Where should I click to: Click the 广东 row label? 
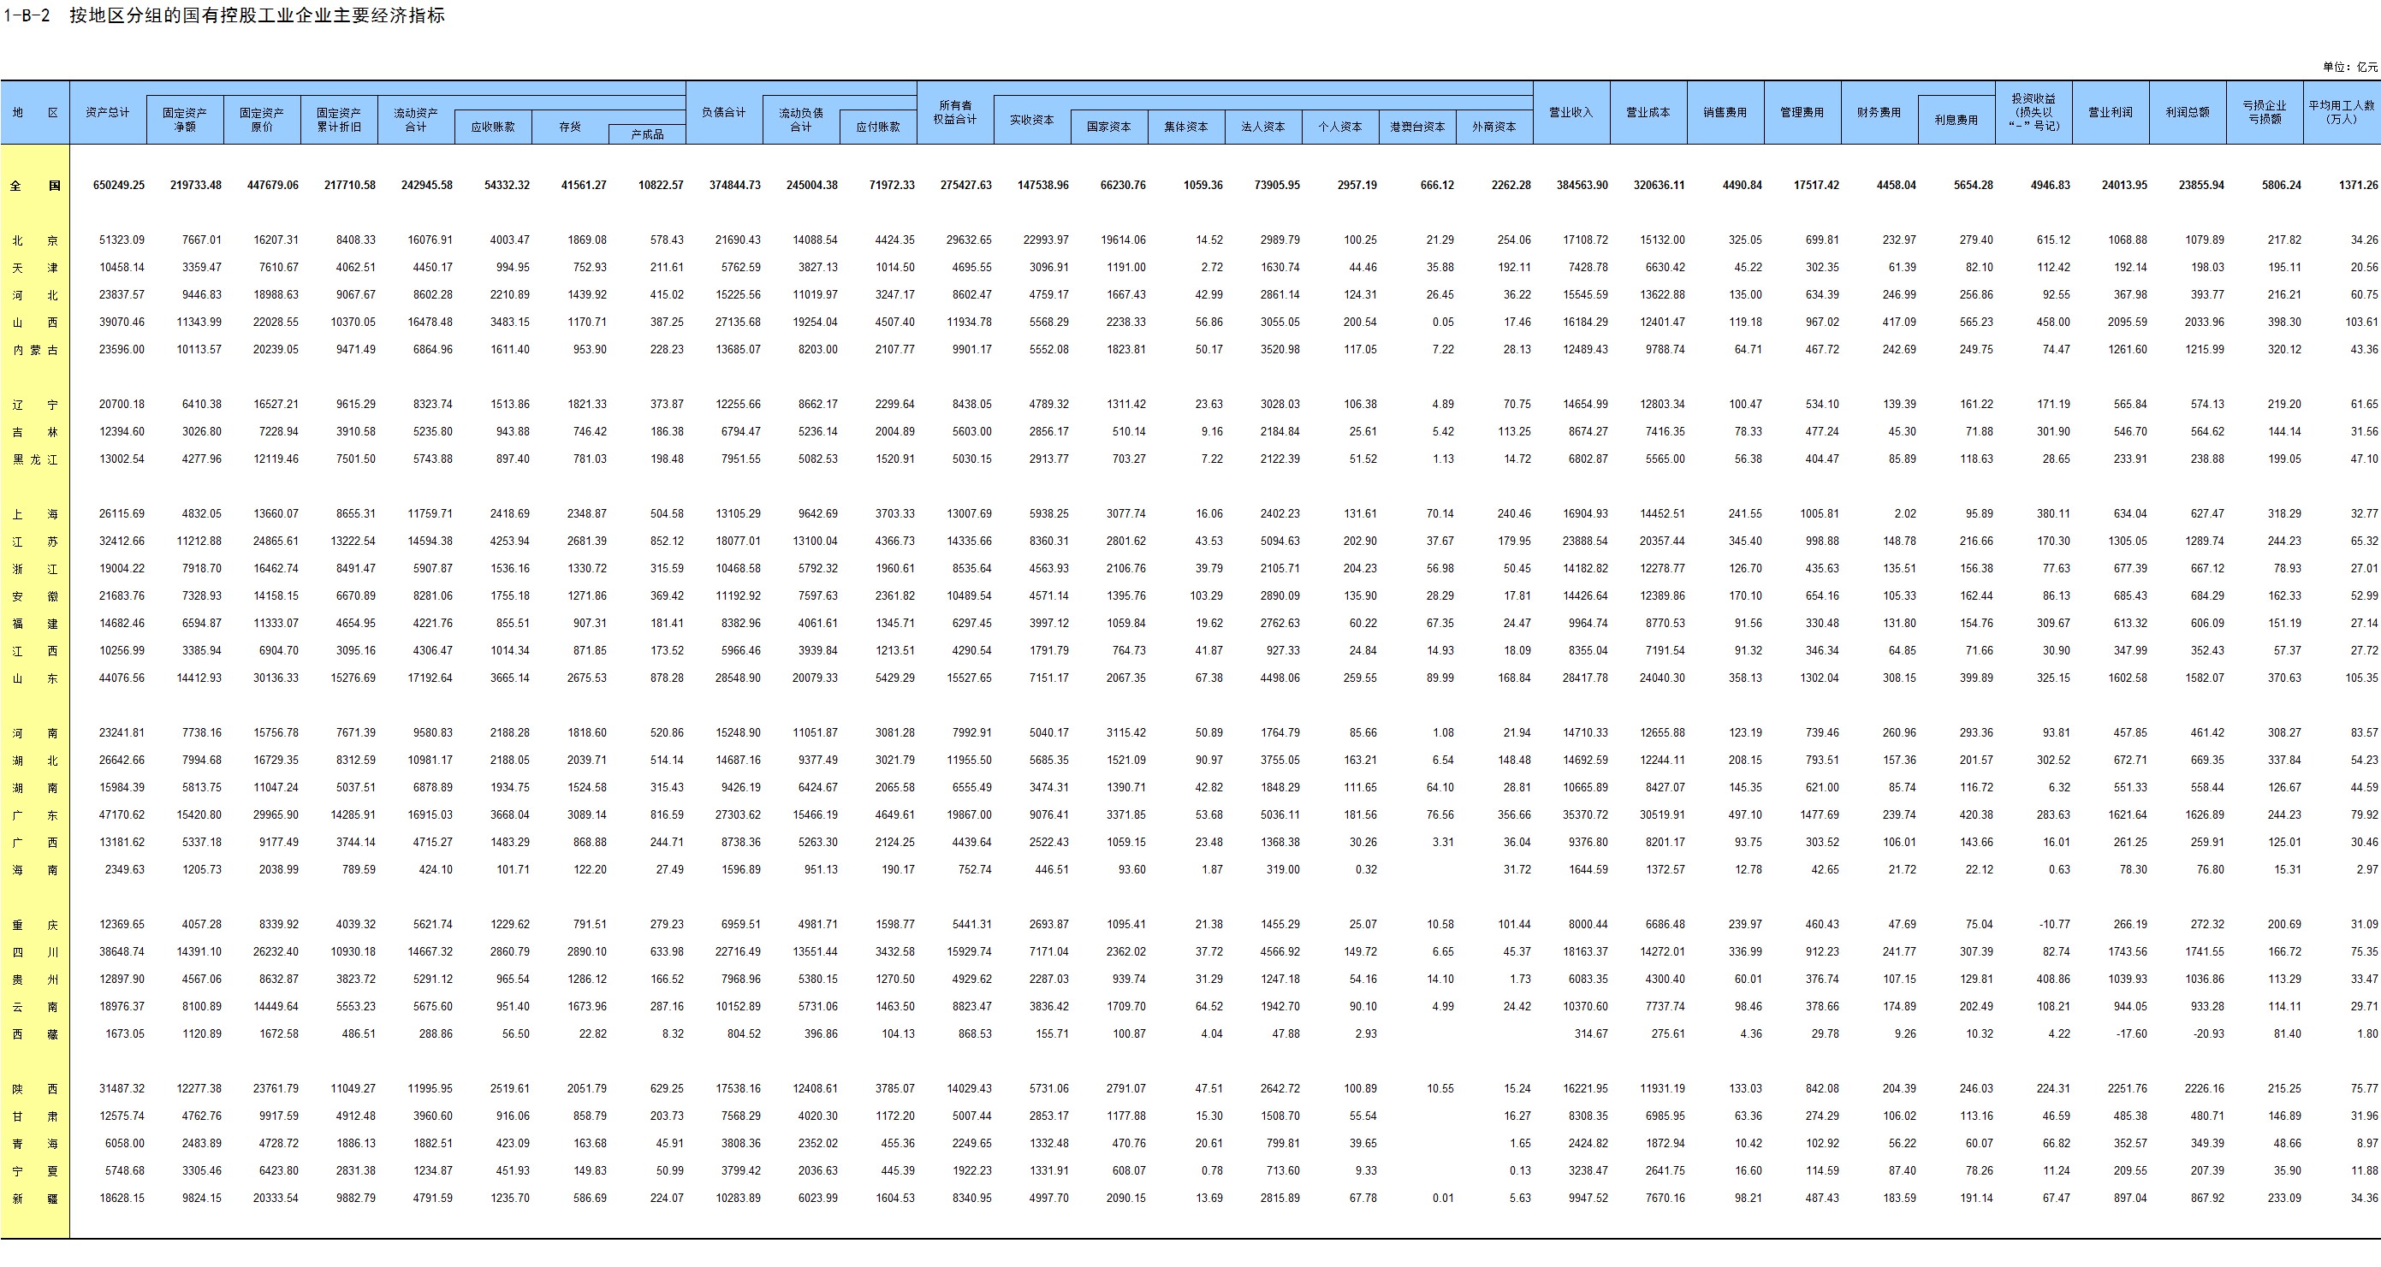[x=34, y=815]
